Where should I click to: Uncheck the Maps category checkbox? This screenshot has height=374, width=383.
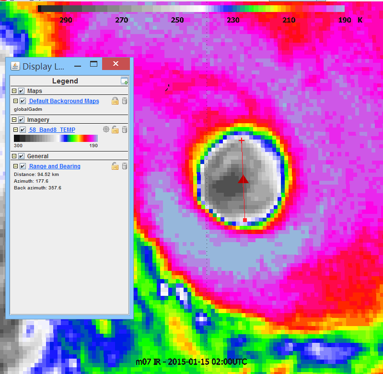tap(21, 91)
